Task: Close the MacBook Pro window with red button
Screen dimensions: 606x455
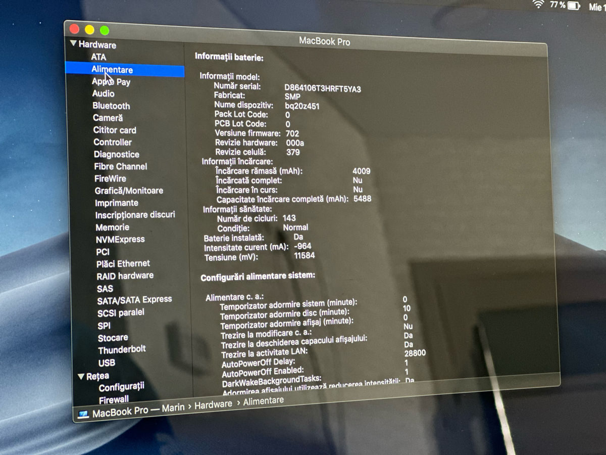Action: click(x=75, y=29)
